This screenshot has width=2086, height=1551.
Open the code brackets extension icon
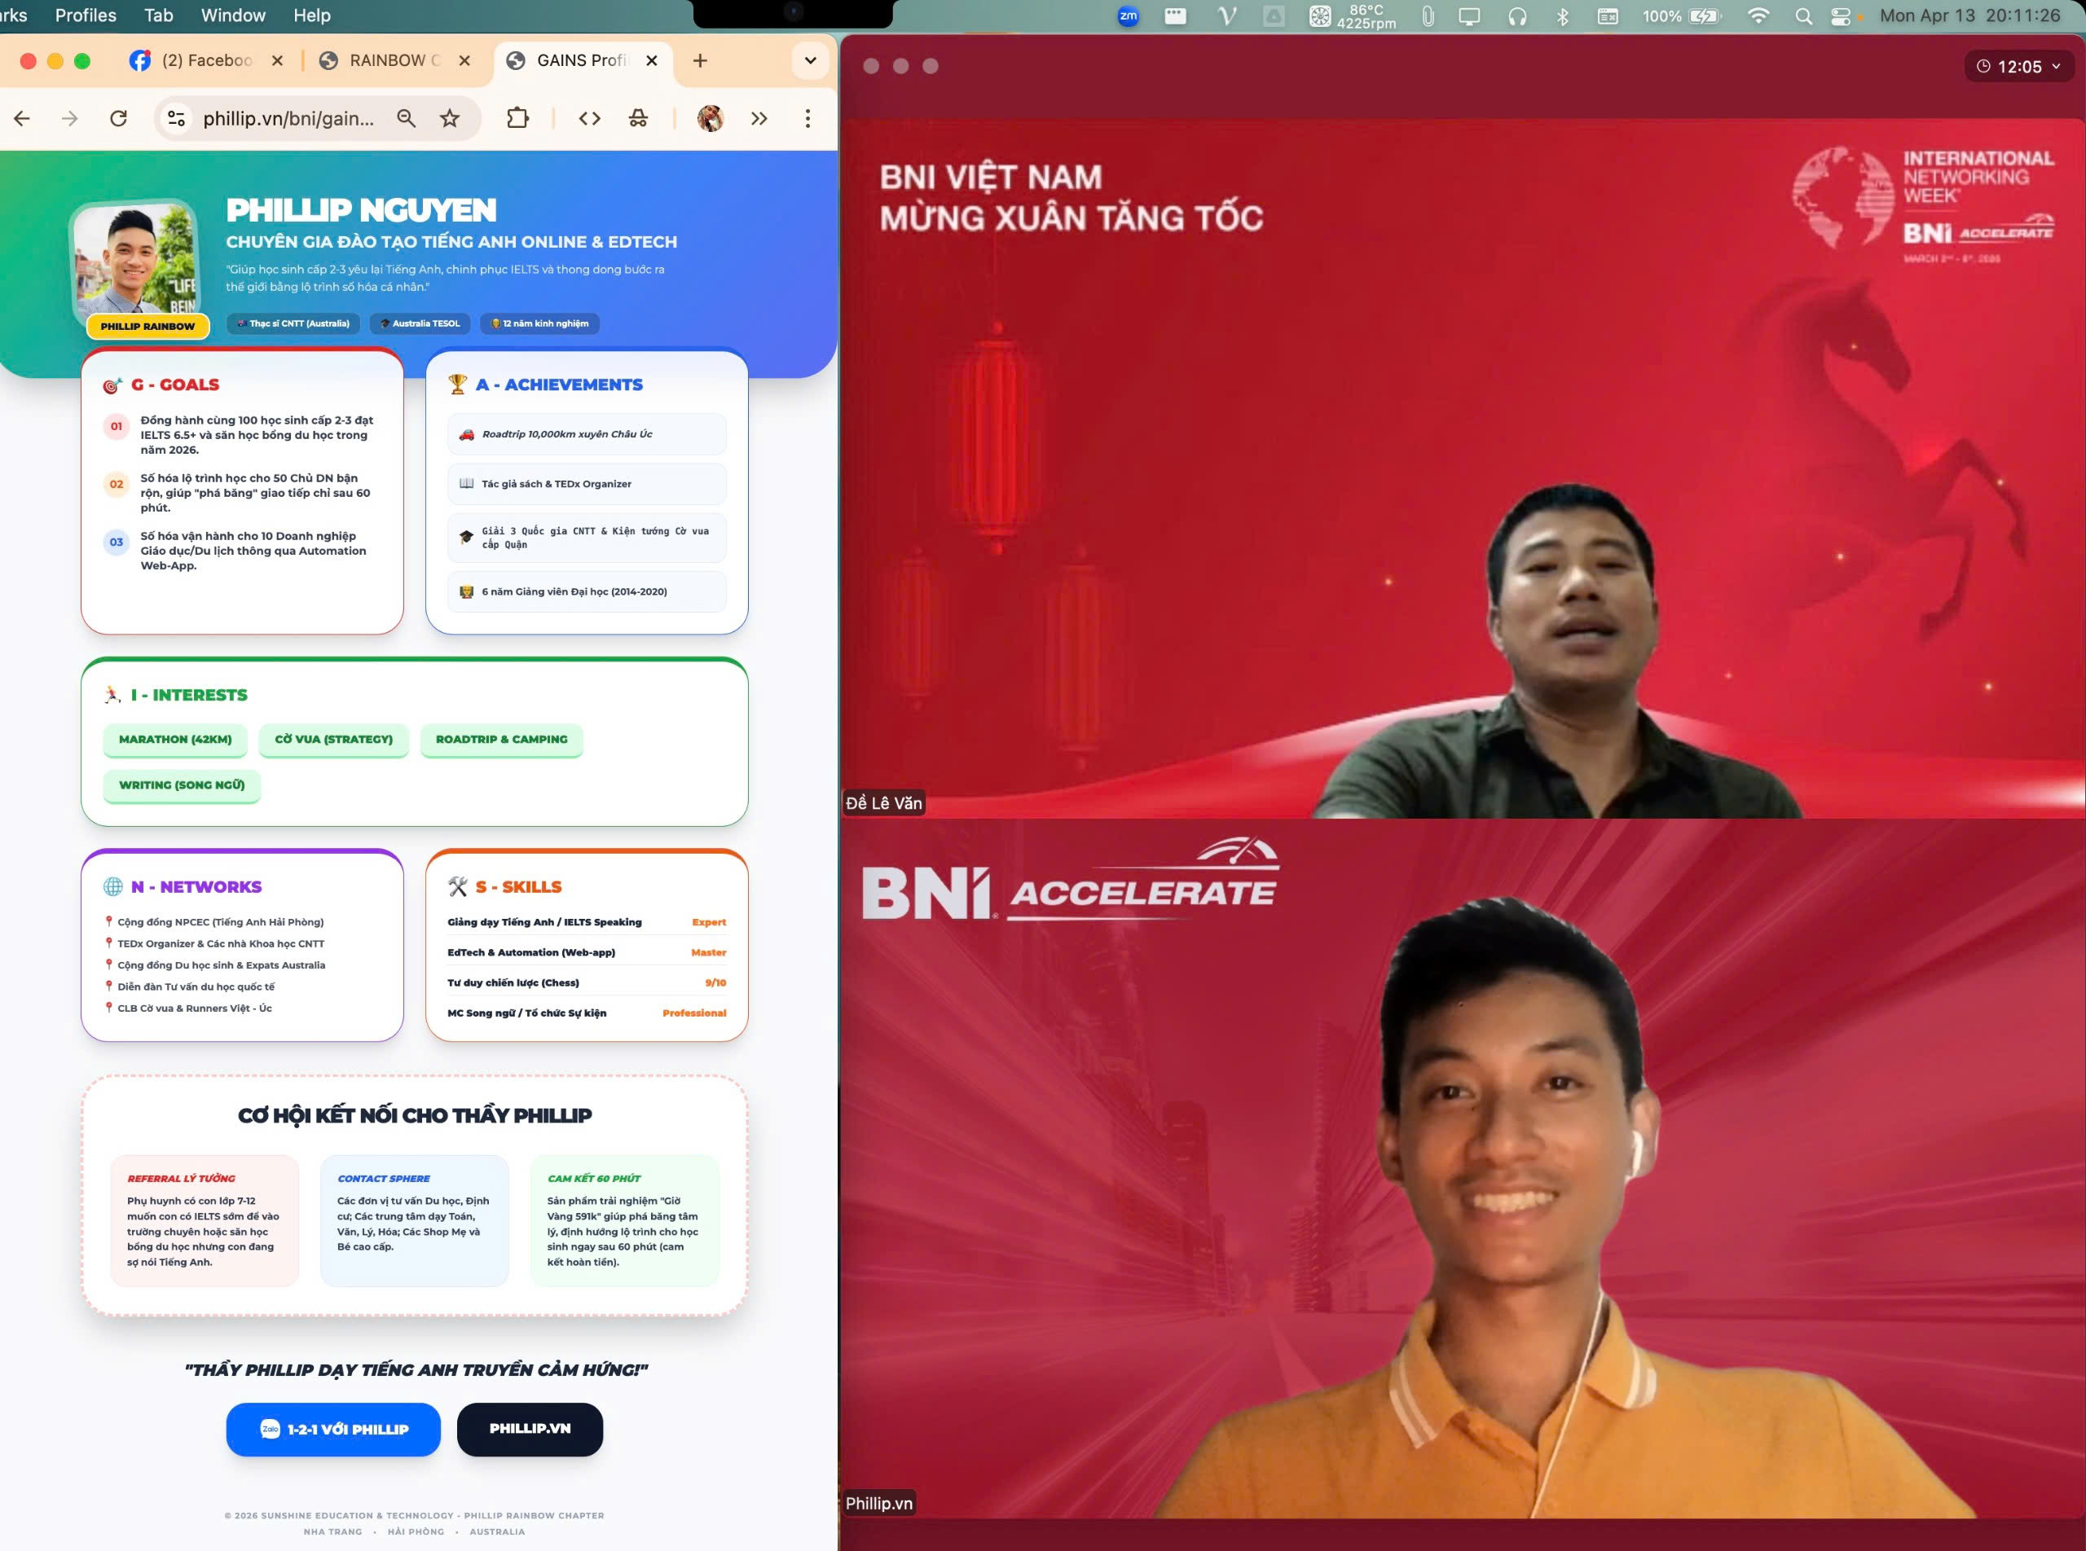[x=589, y=118]
